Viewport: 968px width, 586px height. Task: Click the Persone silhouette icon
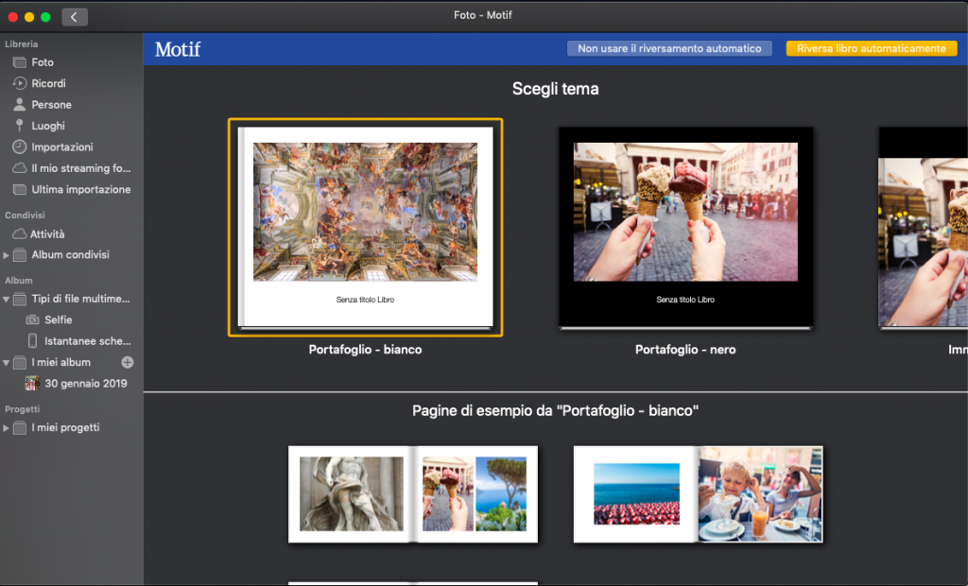pyautogui.click(x=20, y=104)
